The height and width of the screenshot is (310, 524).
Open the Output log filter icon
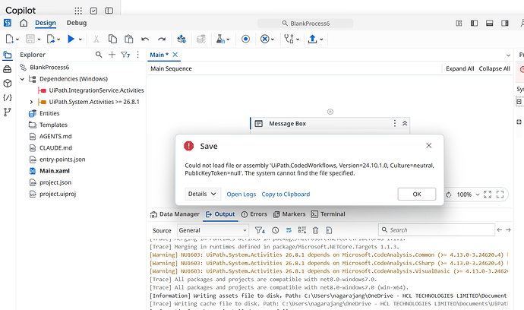260,230
